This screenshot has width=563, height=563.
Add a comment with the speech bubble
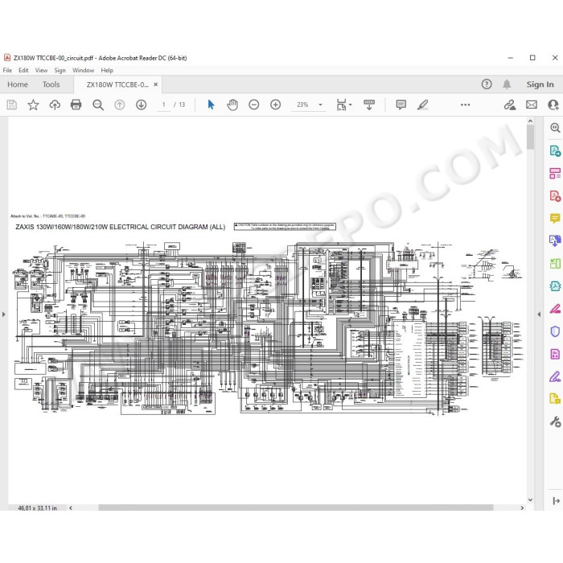[401, 105]
